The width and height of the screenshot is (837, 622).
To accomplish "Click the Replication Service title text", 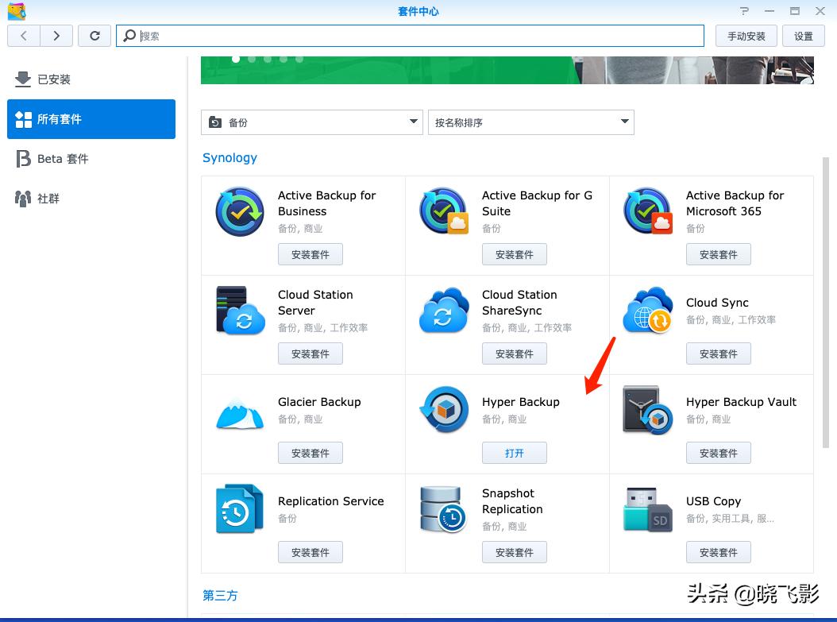I will point(331,501).
